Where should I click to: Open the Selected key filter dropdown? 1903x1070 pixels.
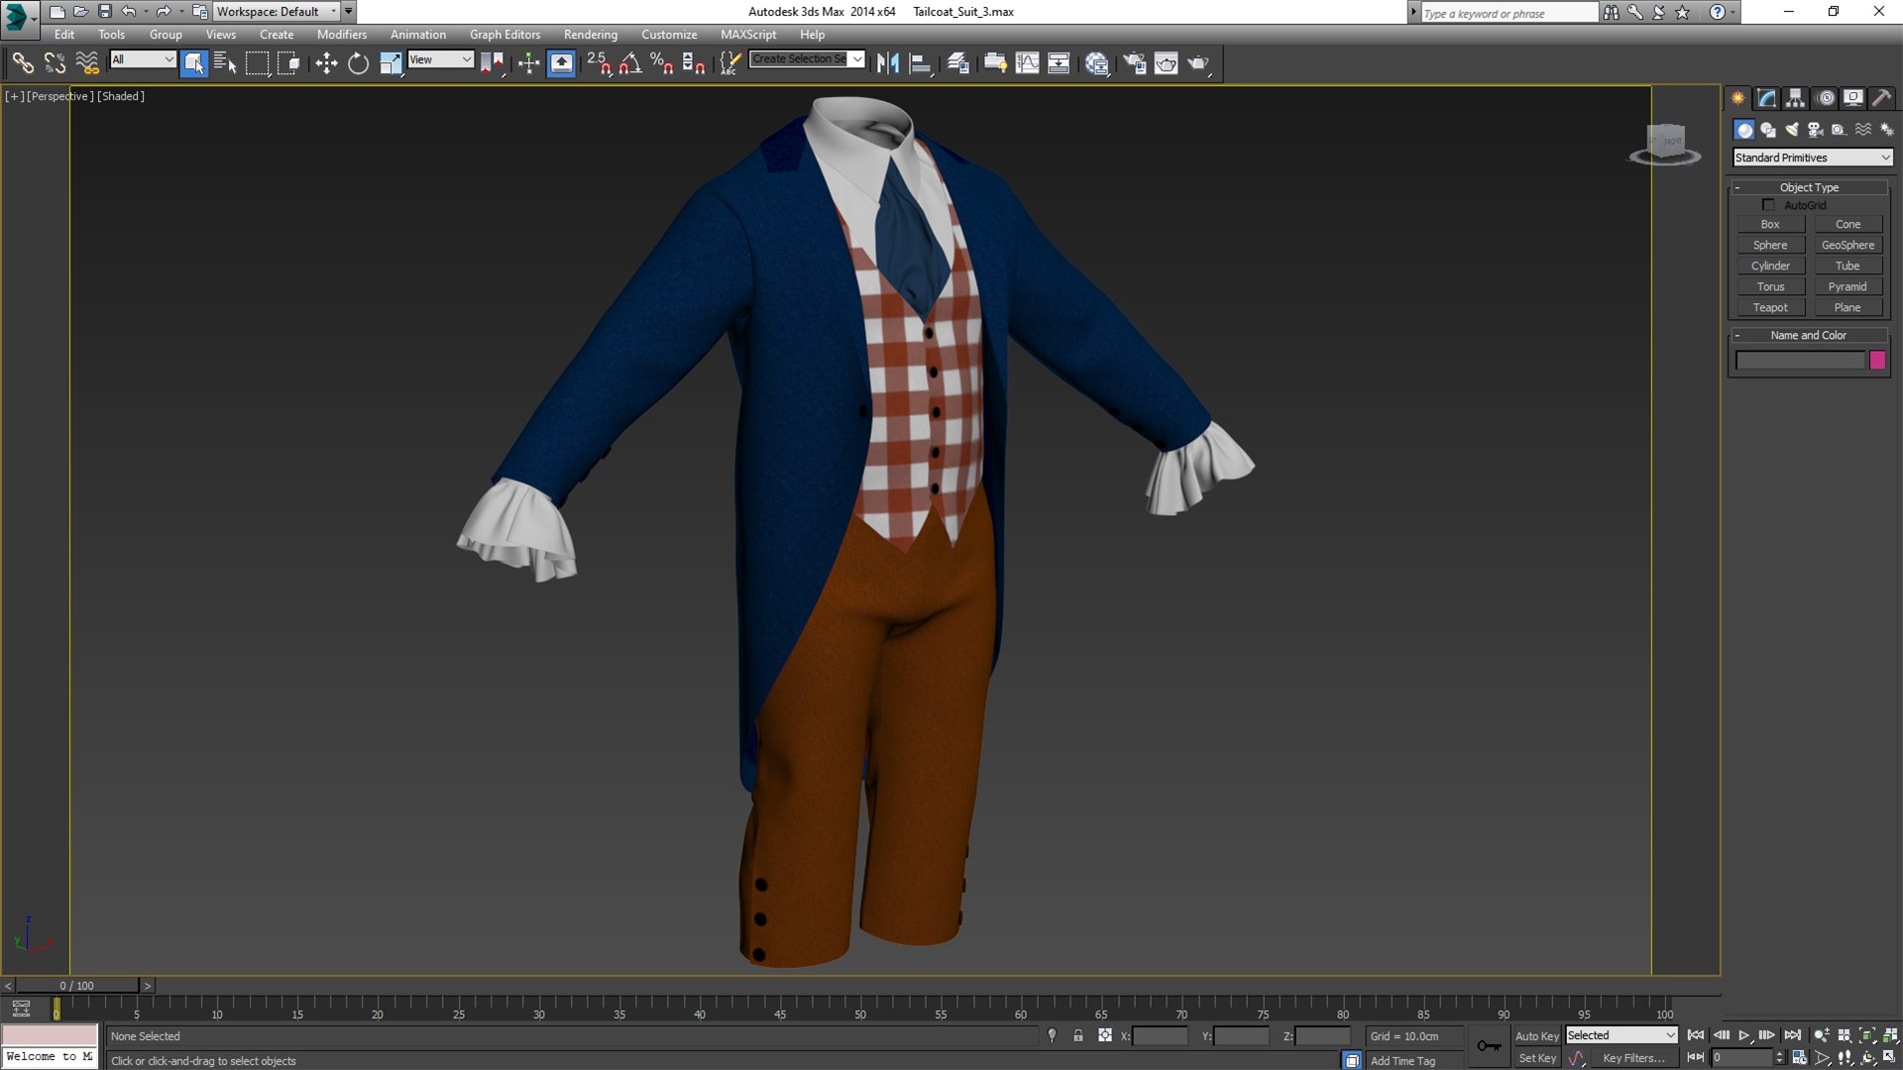click(x=1622, y=1035)
